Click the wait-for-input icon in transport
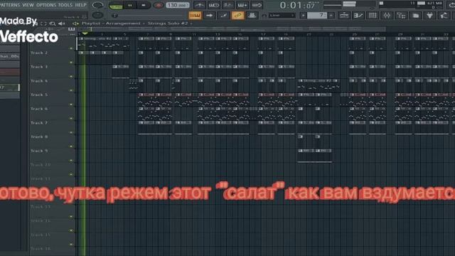 [214, 5]
